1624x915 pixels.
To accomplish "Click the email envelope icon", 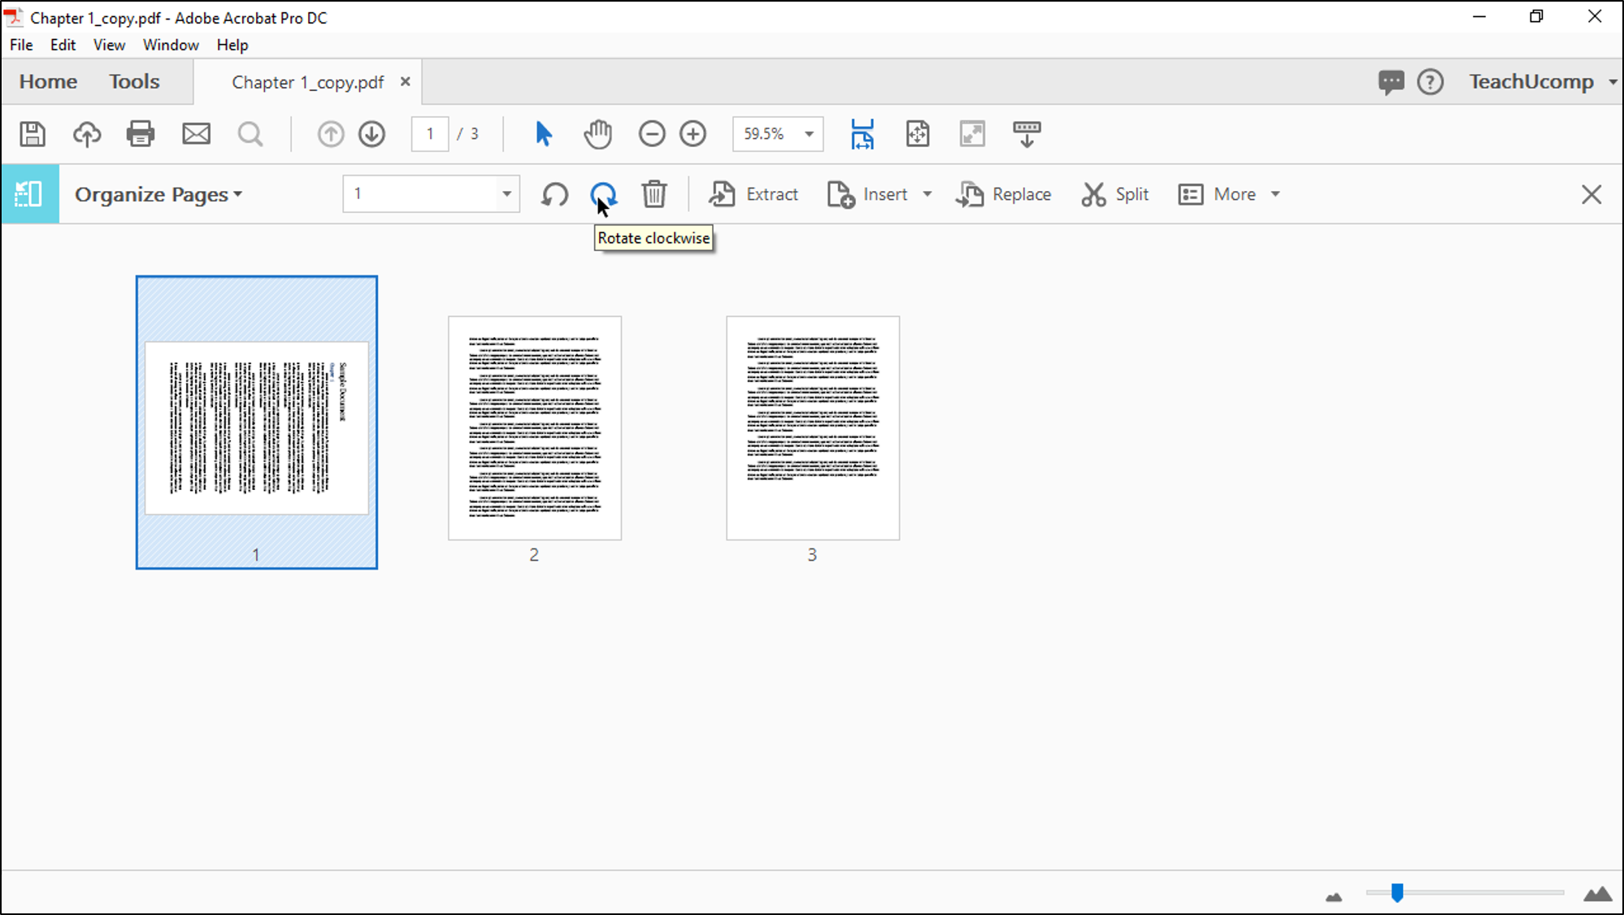I will point(196,134).
